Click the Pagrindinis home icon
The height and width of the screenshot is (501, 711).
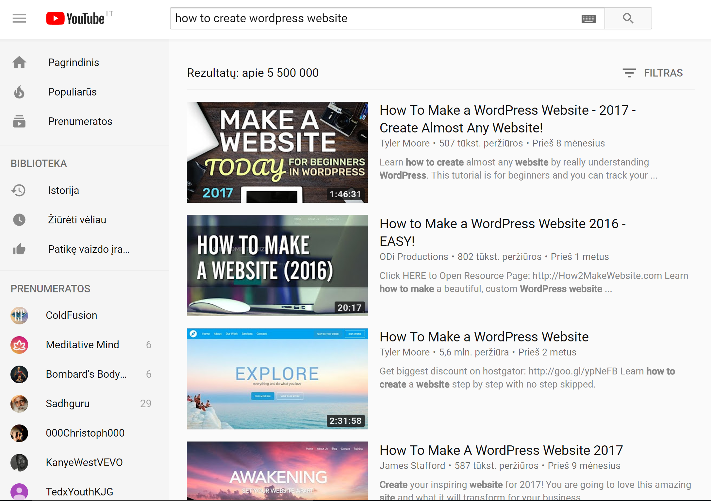19,62
